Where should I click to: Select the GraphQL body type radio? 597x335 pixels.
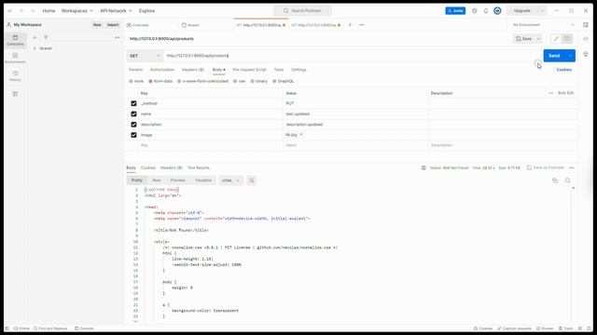pyautogui.click(x=274, y=81)
